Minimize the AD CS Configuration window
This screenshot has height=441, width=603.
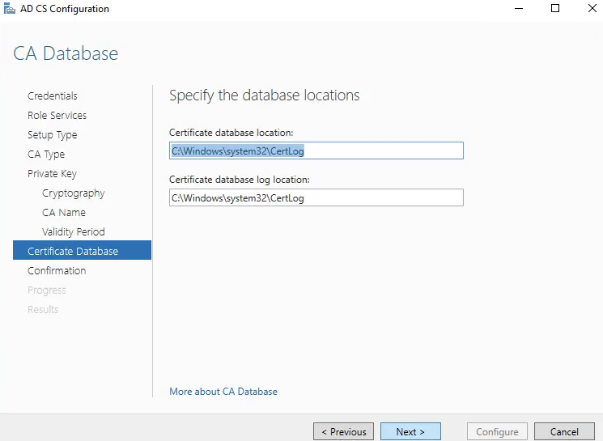click(517, 9)
